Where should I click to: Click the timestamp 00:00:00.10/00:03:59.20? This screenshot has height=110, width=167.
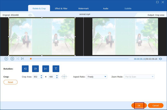146,59
